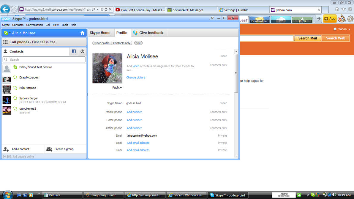Click the profile vertical scrollbar thumb
This screenshot has width=354, height=199.
tap(236, 73)
